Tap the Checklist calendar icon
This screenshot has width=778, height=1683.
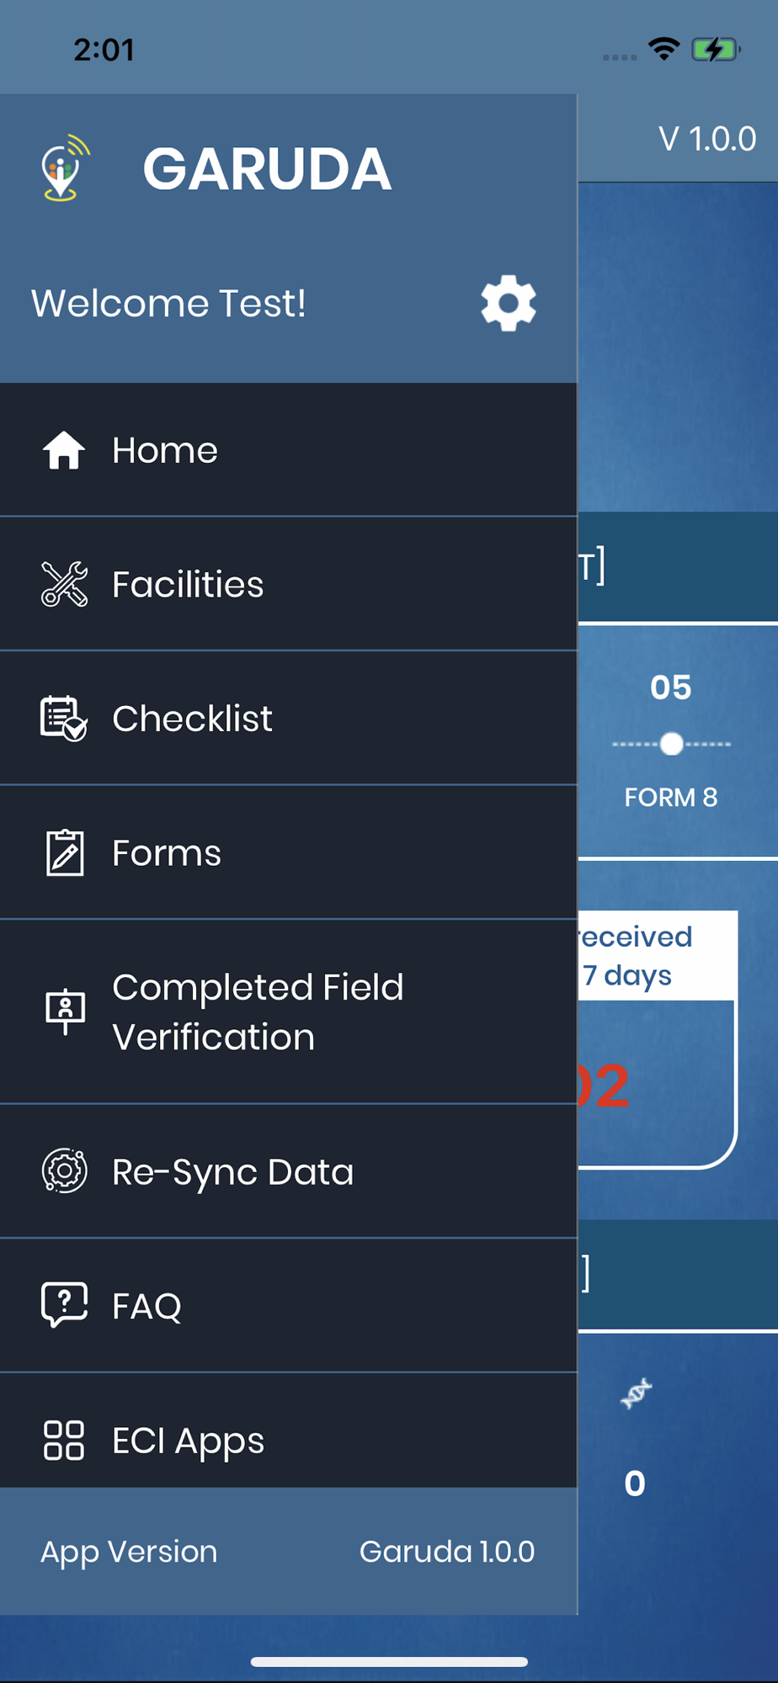[64, 719]
